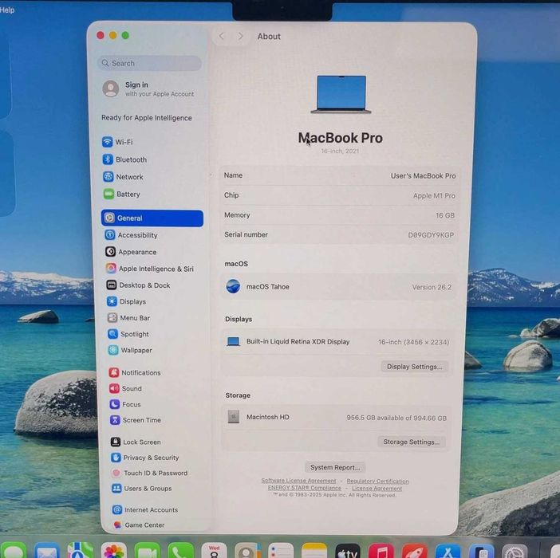Click the macOS Tahoe logo icon
Image resolution: width=560 pixels, height=558 pixels.
click(233, 286)
